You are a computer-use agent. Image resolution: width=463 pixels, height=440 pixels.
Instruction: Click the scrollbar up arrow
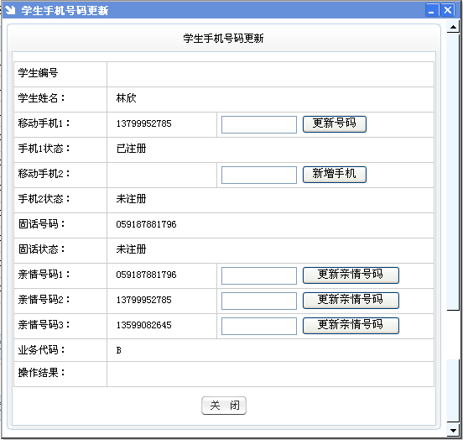click(453, 28)
